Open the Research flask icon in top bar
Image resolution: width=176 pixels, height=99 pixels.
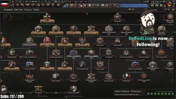[x=23, y=5]
